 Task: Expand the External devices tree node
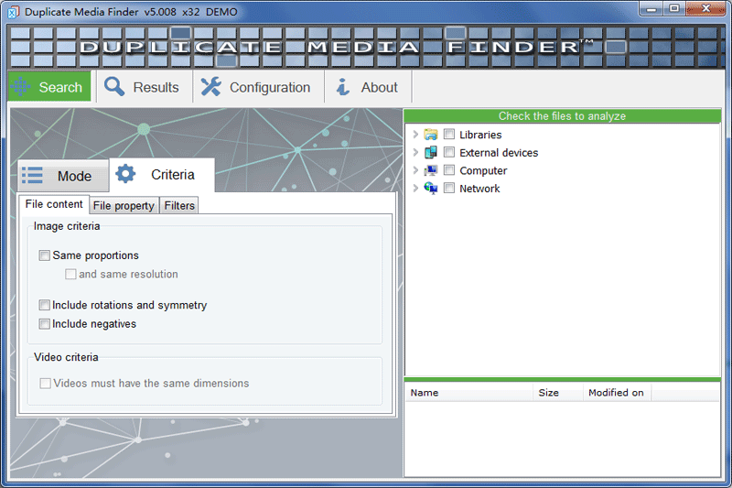pos(415,152)
